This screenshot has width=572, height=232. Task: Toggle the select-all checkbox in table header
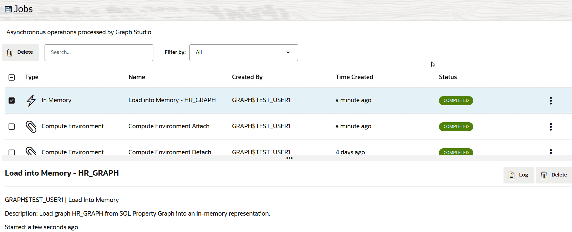tap(12, 77)
